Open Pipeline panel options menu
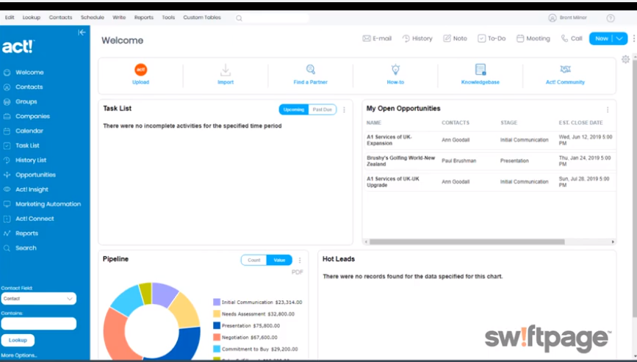This screenshot has width=637, height=362. 300,260
